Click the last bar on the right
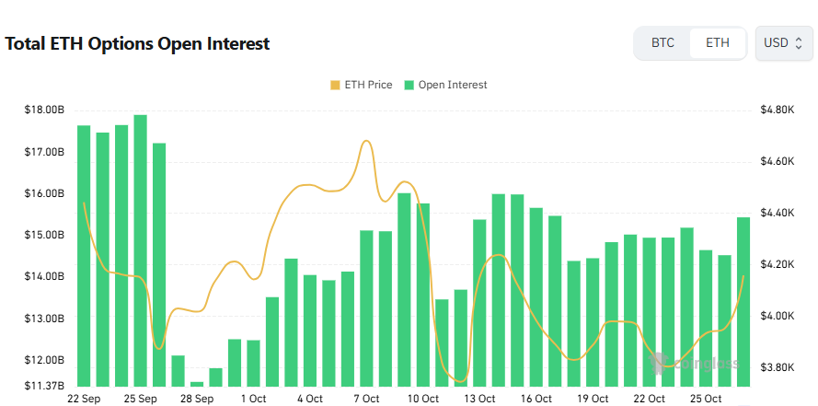Viewport: 818px width, 406px height. (x=743, y=302)
